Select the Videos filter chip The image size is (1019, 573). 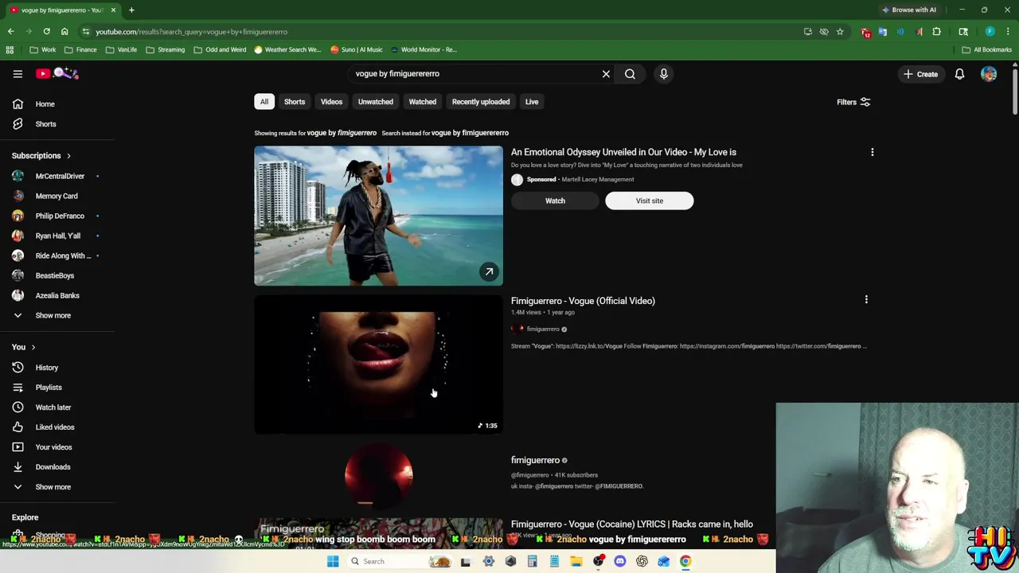pos(331,102)
